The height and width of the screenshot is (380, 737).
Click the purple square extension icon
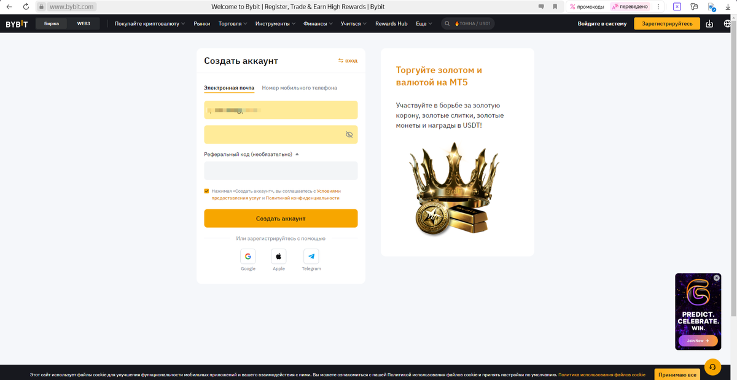pyautogui.click(x=677, y=7)
